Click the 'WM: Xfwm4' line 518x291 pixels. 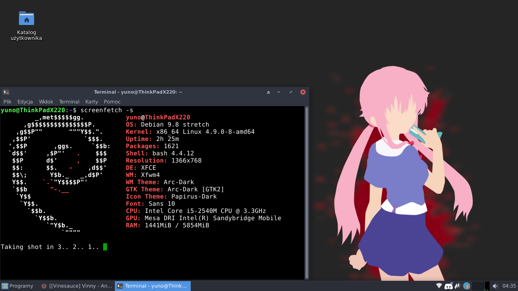point(143,175)
